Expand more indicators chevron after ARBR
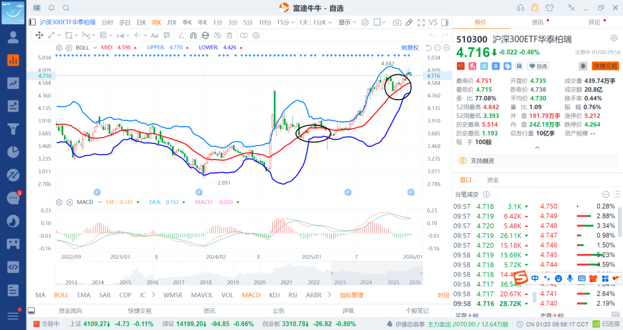The image size is (623, 330). [329, 295]
